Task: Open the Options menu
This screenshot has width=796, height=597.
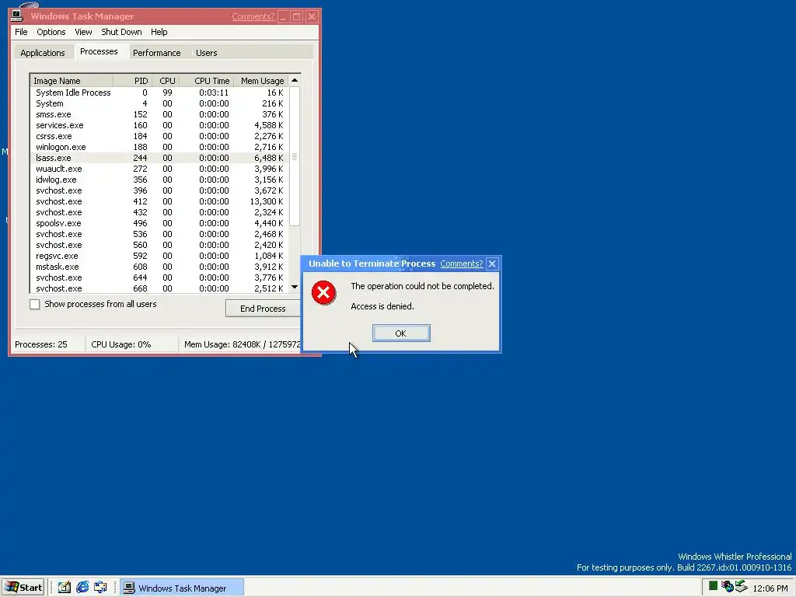Action: coord(51,32)
